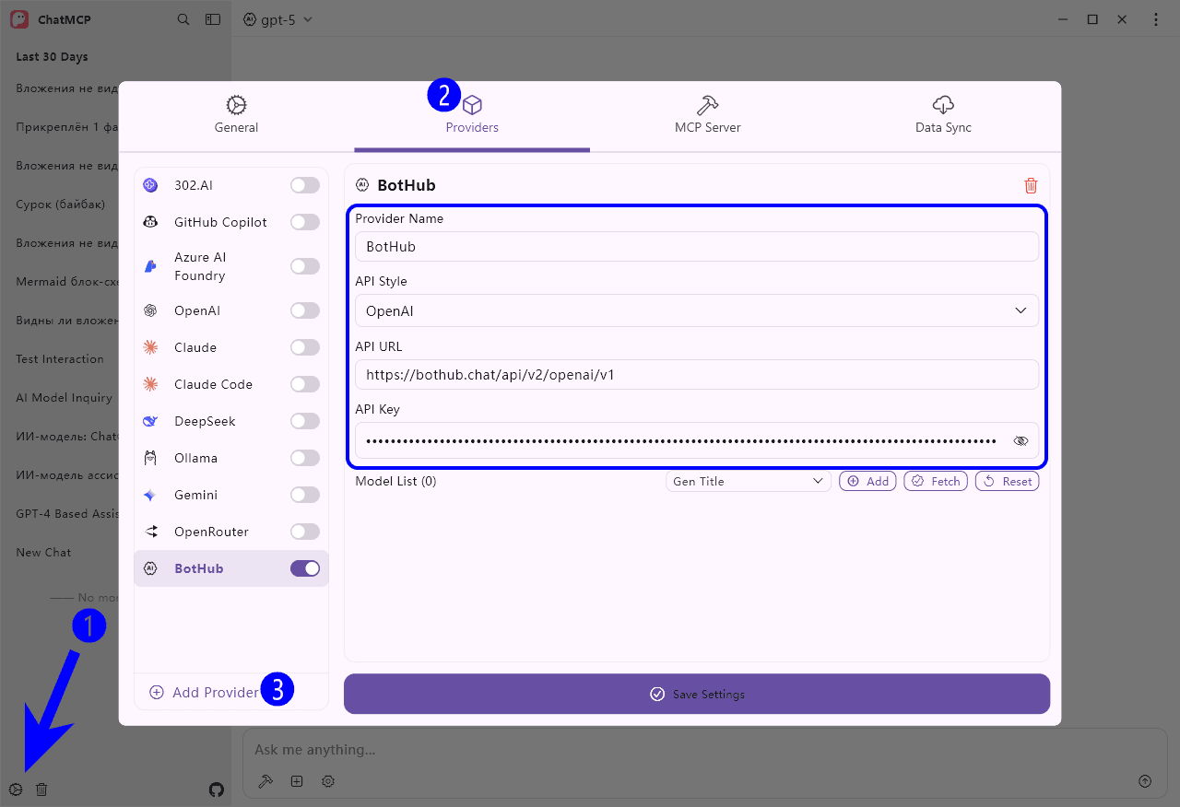Enable the OpenAI provider toggle
Viewport: 1180px width, 807px height.
point(304,310)
